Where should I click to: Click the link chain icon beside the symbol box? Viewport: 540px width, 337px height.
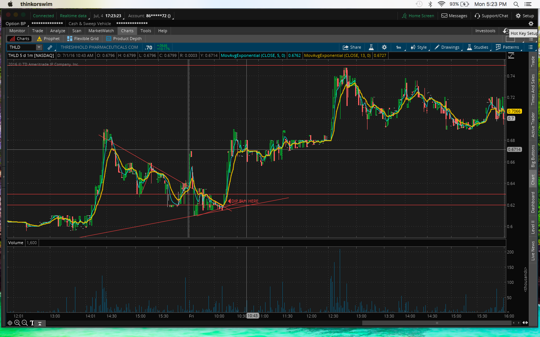(x=50, y=47)
